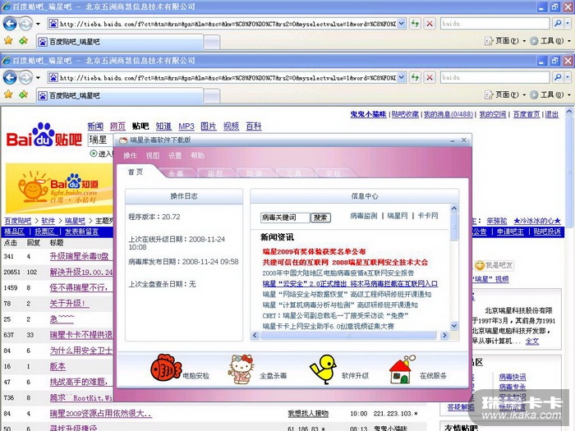The height and width of the screenshot is (431, 575).
Task: Run 软件升级 using the yellow duck icon
Action: point(323,369)
